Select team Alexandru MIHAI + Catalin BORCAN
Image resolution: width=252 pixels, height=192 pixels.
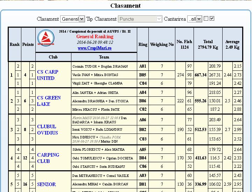[100, 184]
